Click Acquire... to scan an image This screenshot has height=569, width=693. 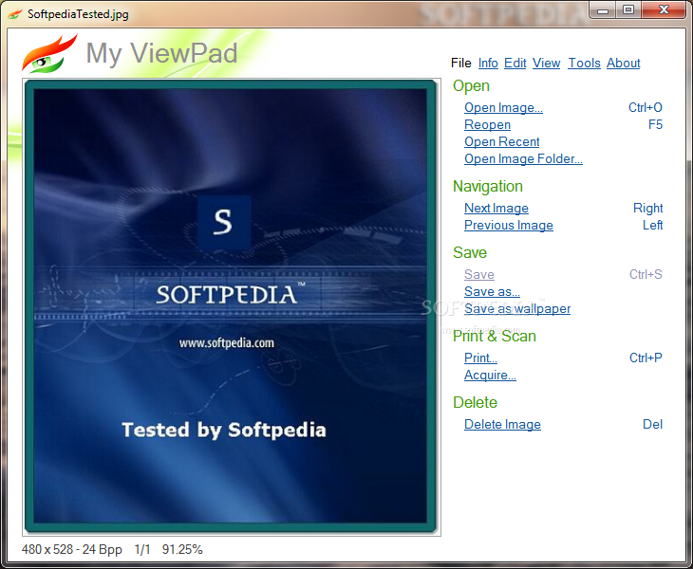(490, 376)
